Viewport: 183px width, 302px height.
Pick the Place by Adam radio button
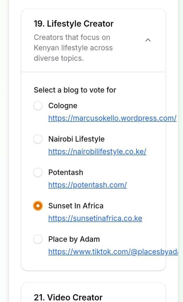point(38,239)
